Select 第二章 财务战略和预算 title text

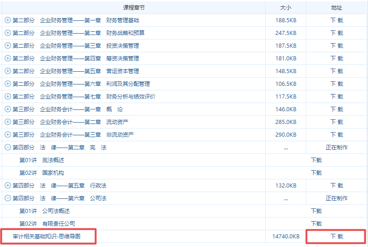click(79, 33)
